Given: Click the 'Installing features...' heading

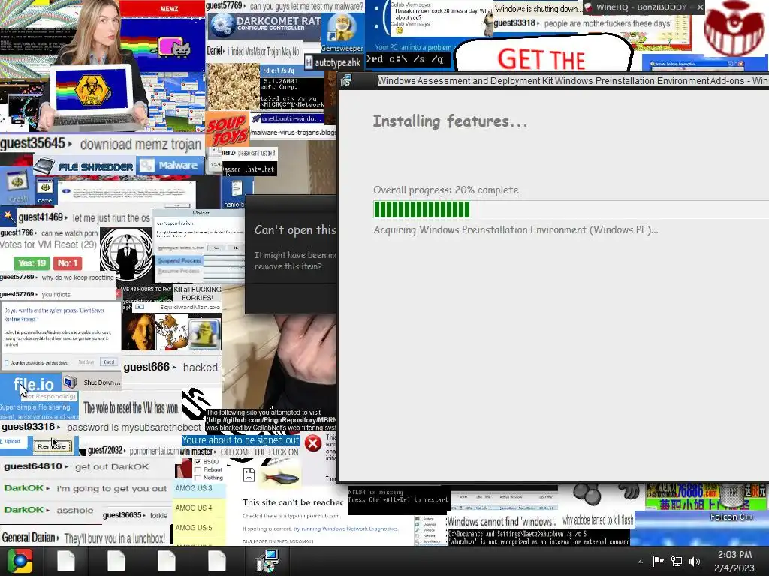Looking at the screenshot, I should [451, 121].
